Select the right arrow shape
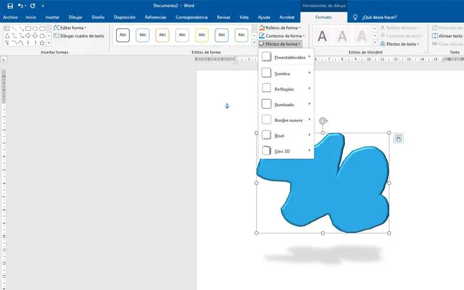 pyautogui.click(x=28, y=35)
